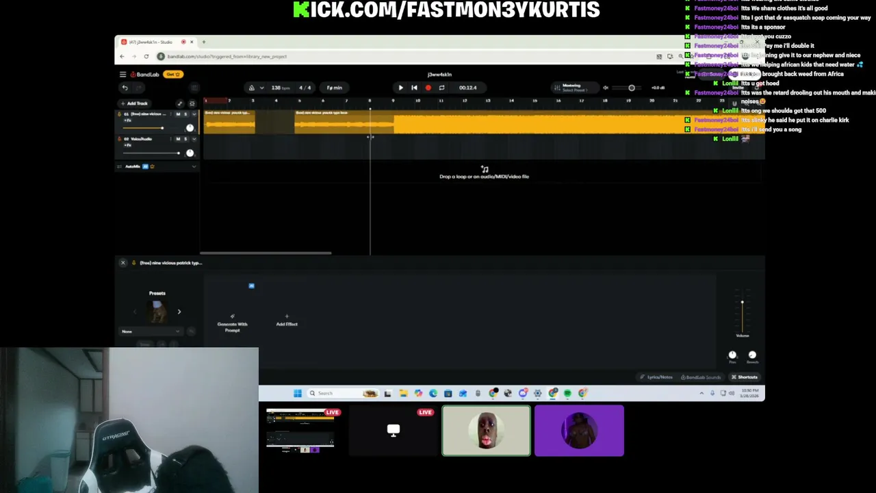Change the 4 / 4 time signature
Screen dimensions: 876x493
point(305,88)
